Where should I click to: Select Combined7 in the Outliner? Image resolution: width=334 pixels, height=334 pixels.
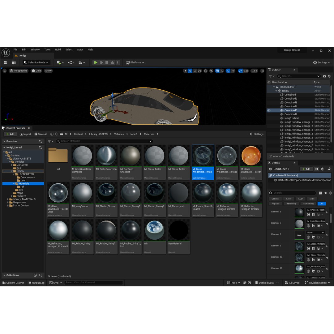(x=291, y=114)
